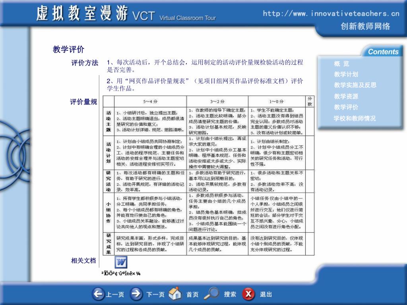Viewport: 407px width, 305px height.
Task: Click the 首页 home label
Action: point(192,294)
